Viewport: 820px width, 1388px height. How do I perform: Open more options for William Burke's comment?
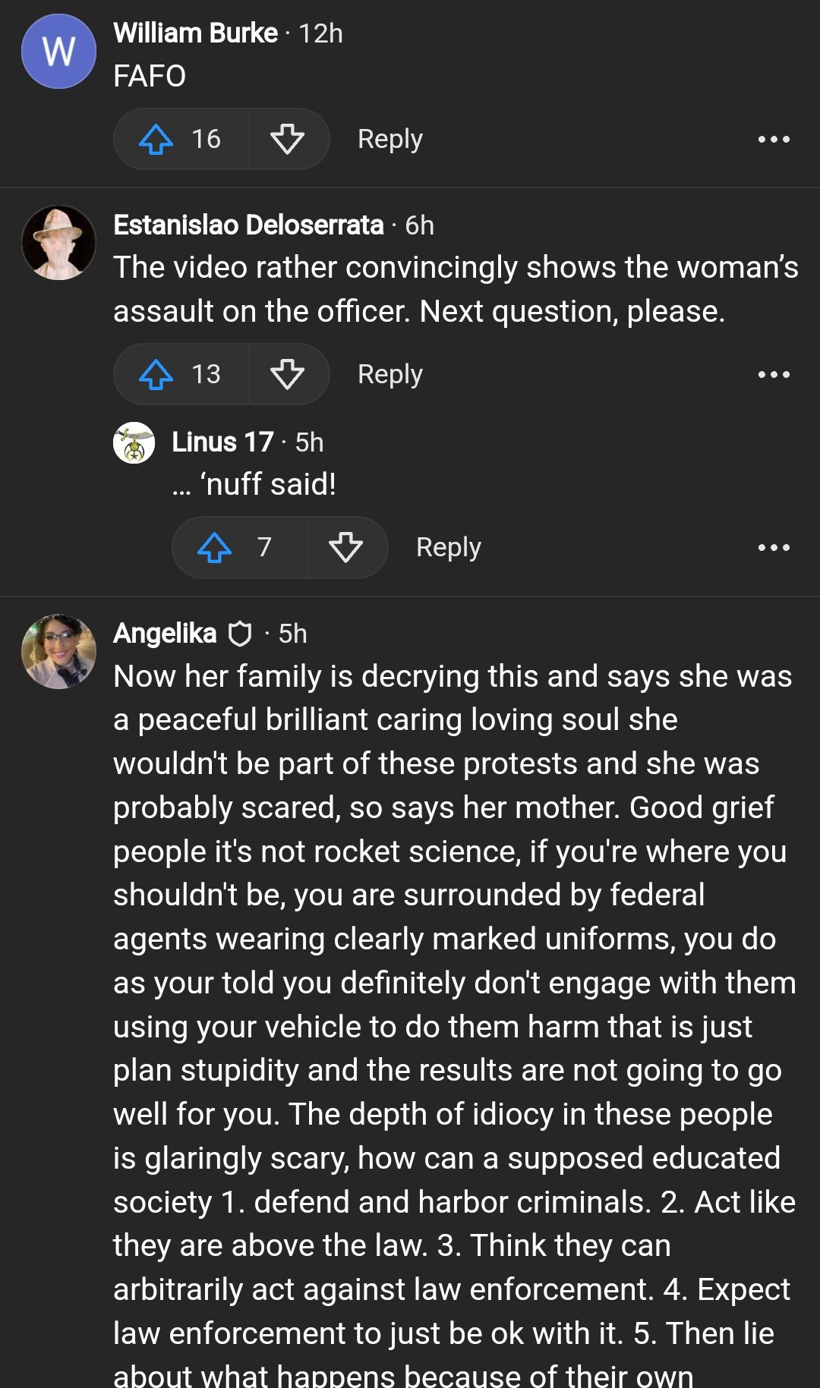[774, 140]
